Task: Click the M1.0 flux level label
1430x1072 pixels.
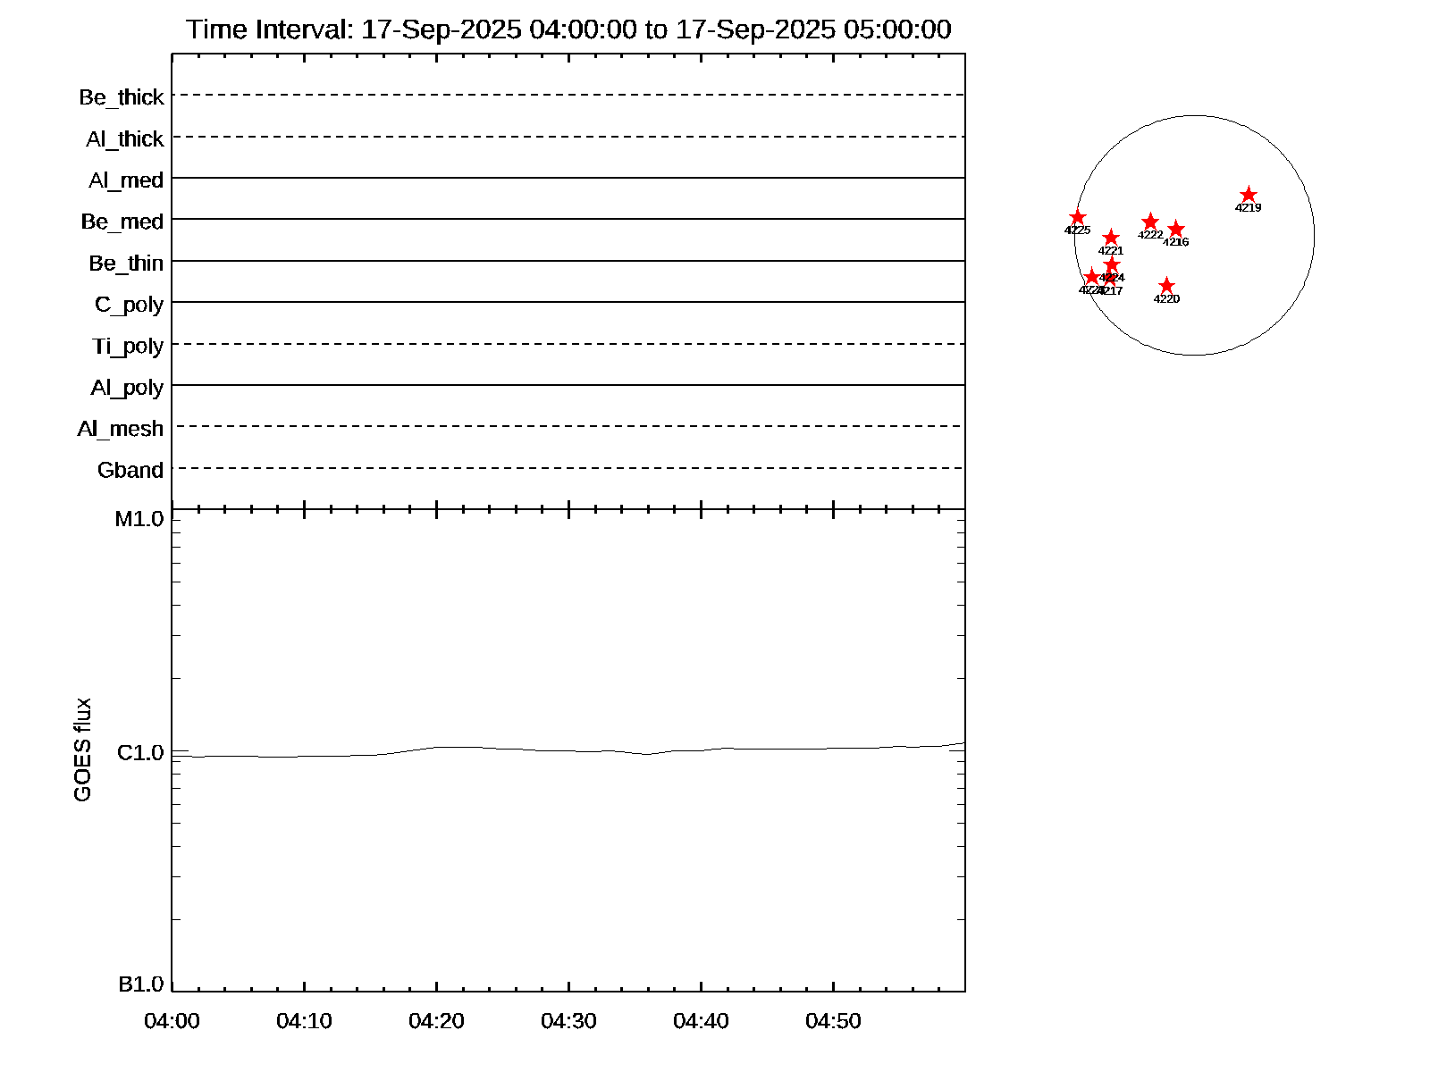Action: (x=139, y=519)
